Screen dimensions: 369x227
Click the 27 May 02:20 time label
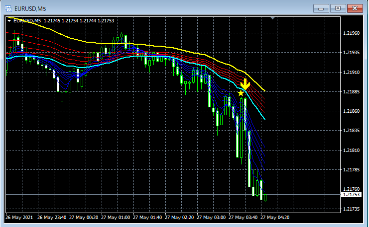click(x=179, y=218)
